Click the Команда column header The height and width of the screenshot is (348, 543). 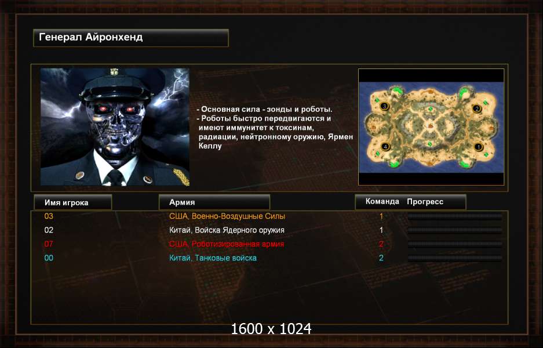click(x=382, y=201)
